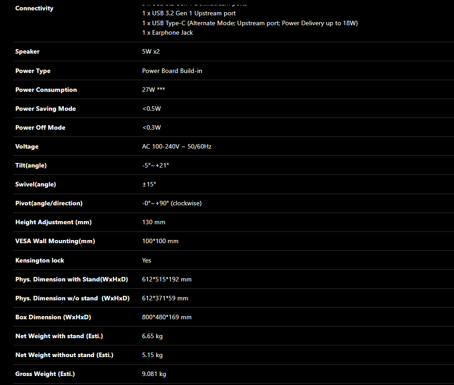Click the USB Type-C Power Delivery line
The height and width of the screenshot is (385, 454).
coord(250,23)
